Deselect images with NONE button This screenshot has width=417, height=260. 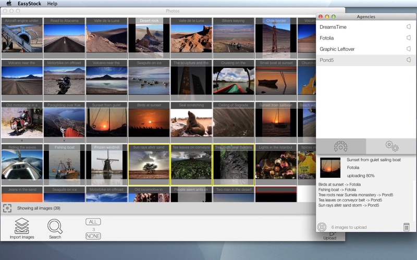93,236
